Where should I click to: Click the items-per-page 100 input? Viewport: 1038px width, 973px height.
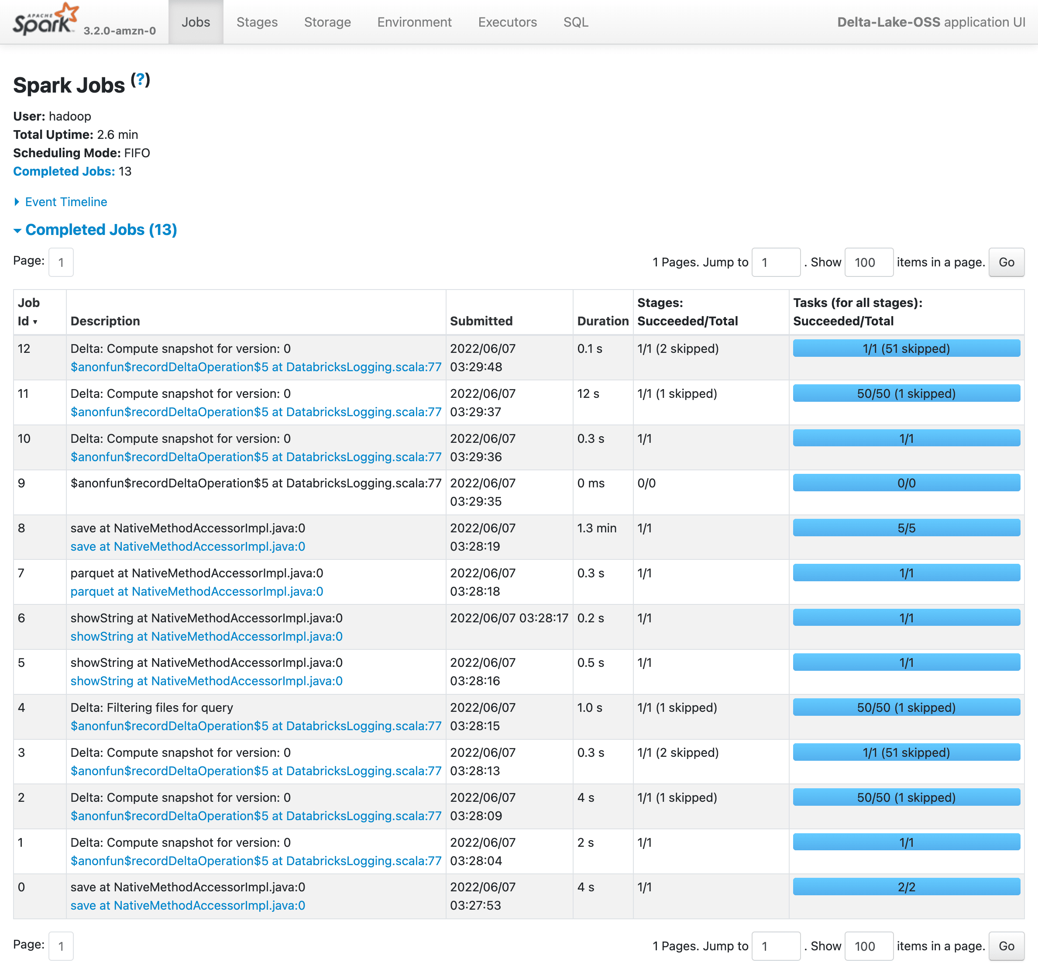click(x=868, y=262)
